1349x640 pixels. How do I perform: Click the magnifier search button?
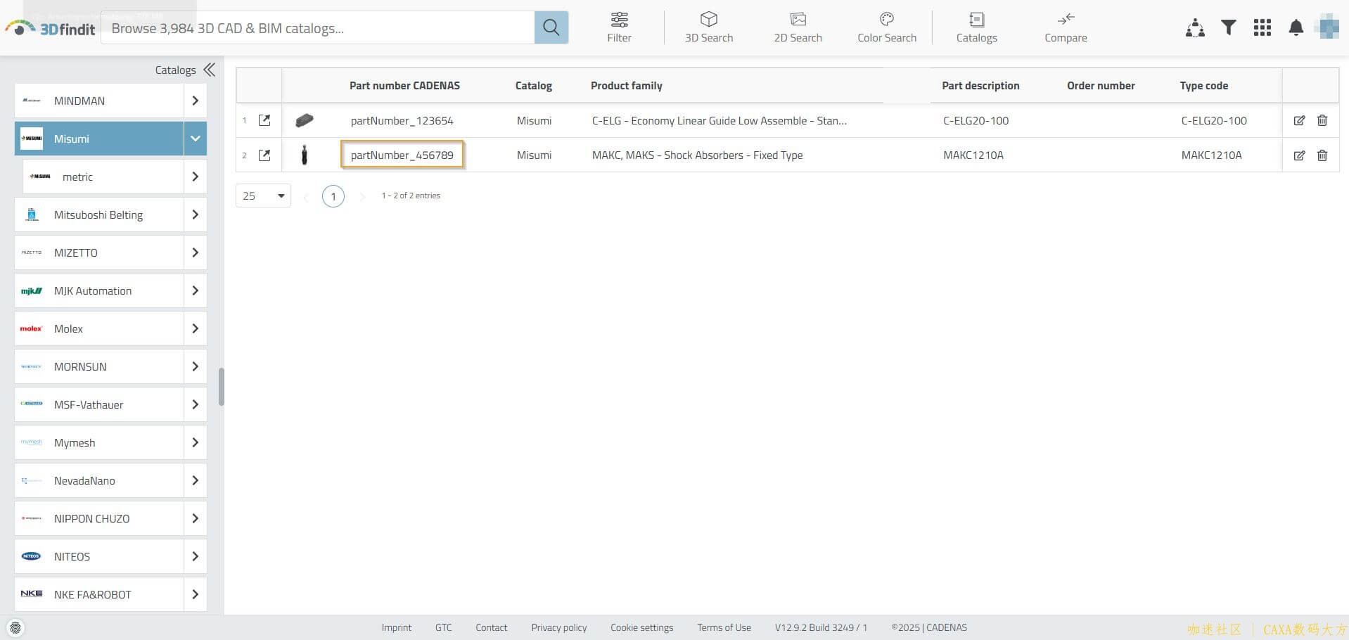click(551, 28)
